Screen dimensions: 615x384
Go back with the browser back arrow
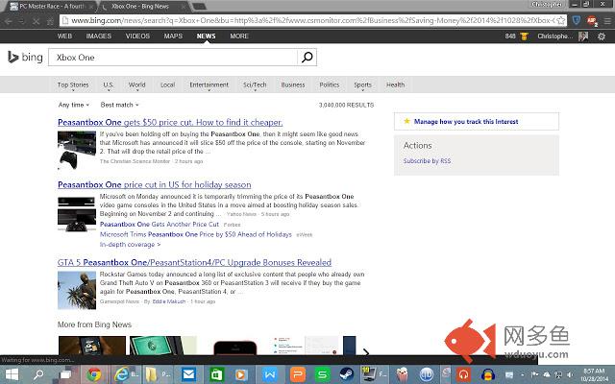(9, 21)
